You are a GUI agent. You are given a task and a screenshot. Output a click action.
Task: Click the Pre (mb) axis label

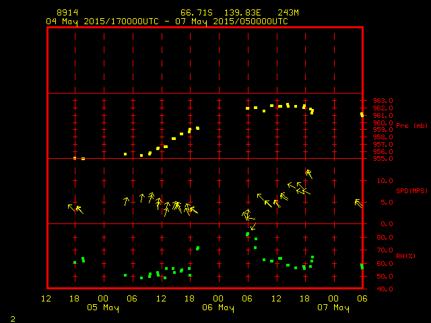411,126
